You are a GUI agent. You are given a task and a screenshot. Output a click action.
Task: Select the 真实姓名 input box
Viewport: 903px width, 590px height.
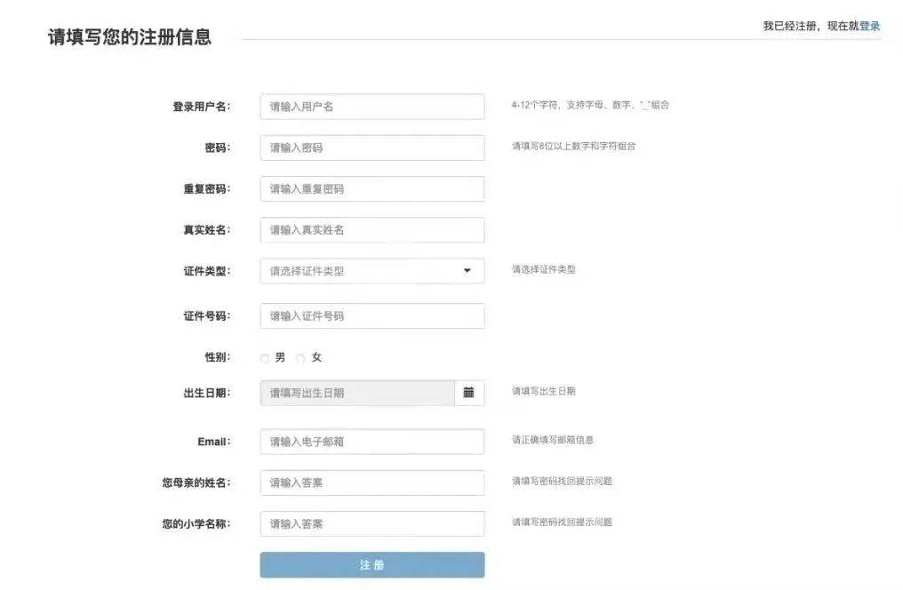coord(372,229)
